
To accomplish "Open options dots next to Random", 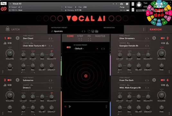I will click(x=144, y=29).
